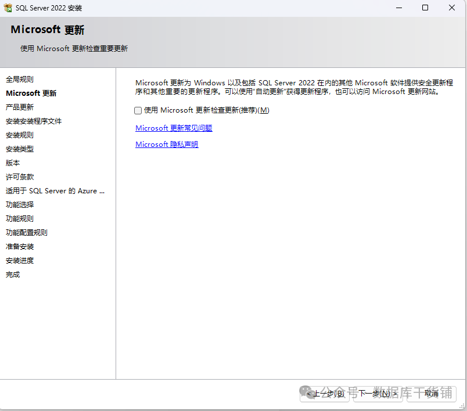Click the 取消 cancel button

pos(431,394)
